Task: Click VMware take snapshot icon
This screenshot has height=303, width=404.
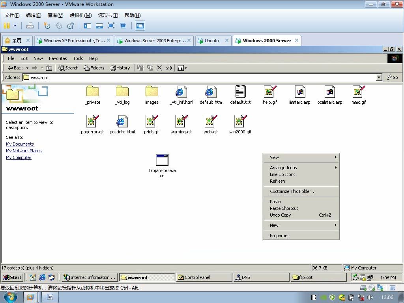Action: pyautogui.click(x=47, y=26)
